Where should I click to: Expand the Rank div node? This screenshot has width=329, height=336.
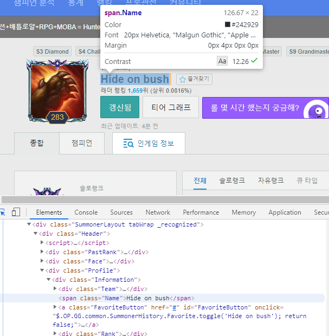[x=55, y=333]
